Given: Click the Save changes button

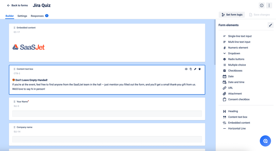Looking at the screenshot, I should coord(260,15).
